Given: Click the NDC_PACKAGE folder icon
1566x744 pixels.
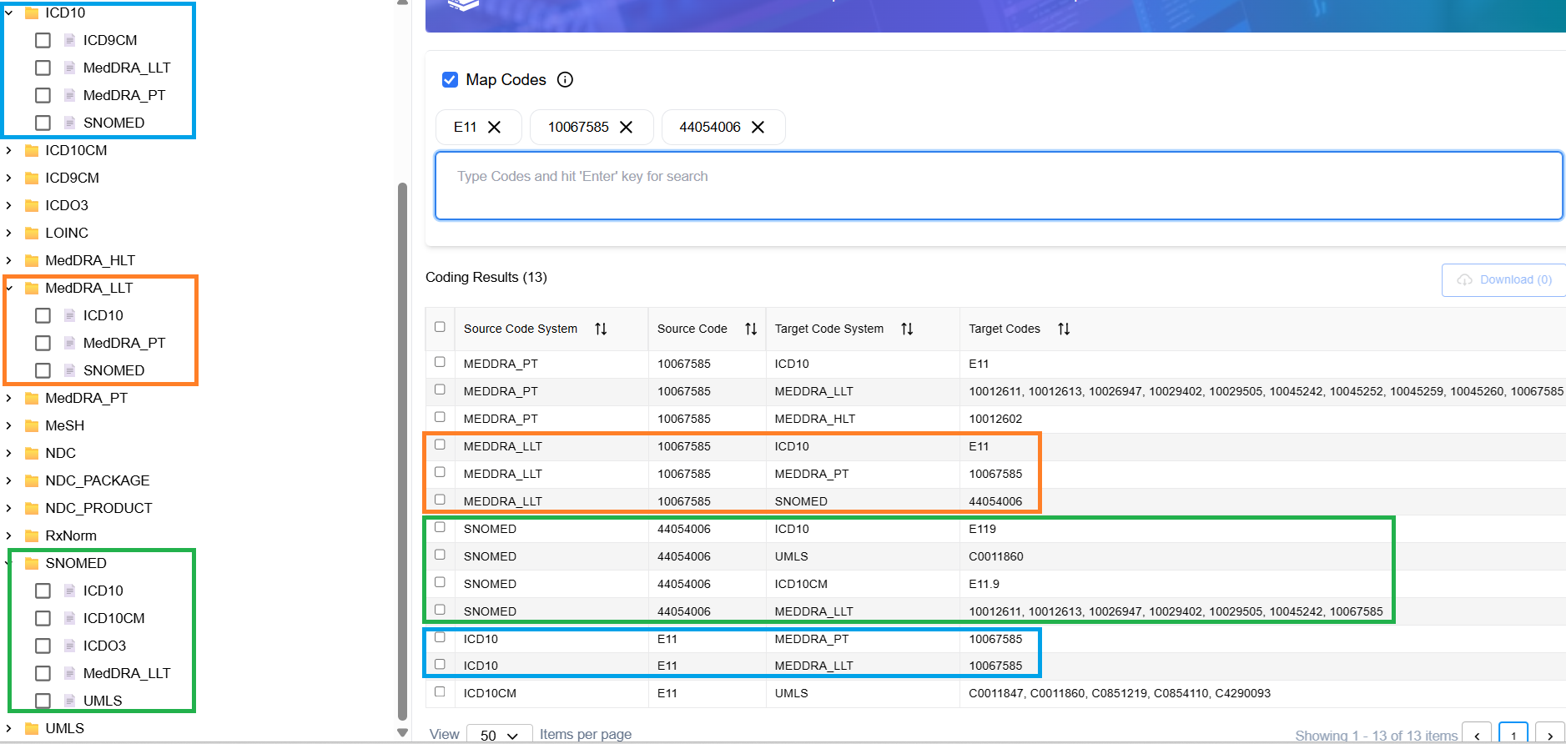Looking at the screenshot, I should point(33,480).
